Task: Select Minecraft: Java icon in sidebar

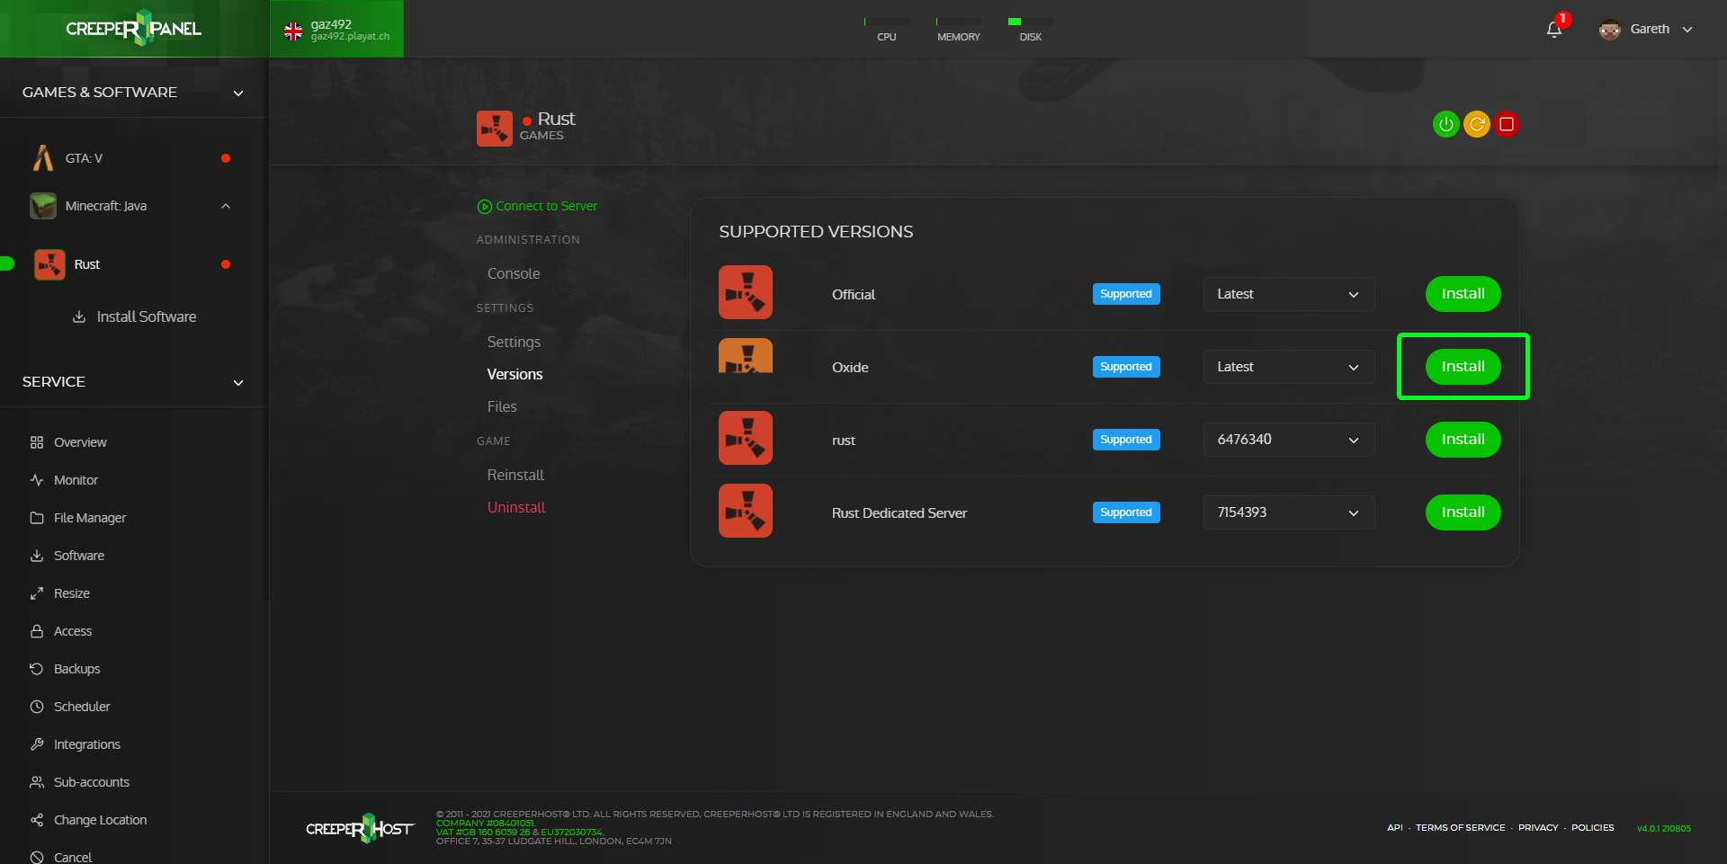Action: 43,206
